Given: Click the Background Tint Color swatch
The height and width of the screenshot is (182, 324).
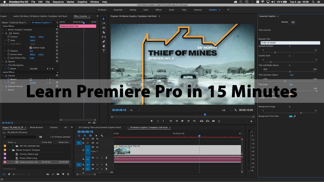Looking at the screenshot, I should (x=291, y=116).
